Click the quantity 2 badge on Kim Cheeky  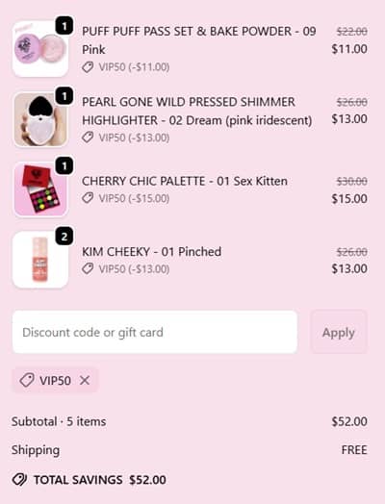(64, 237)
